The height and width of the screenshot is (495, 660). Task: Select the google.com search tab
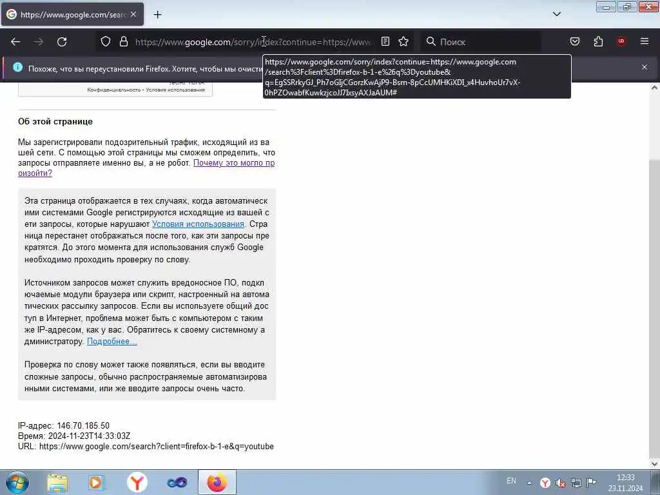coord(72,14)
